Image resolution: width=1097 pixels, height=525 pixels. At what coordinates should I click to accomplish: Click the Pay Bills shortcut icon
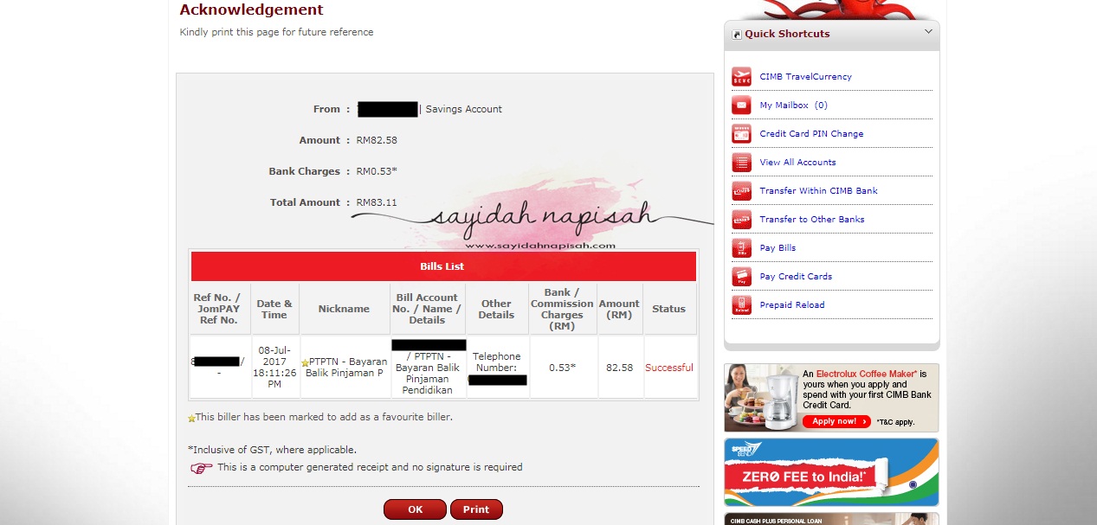point(741,247)
